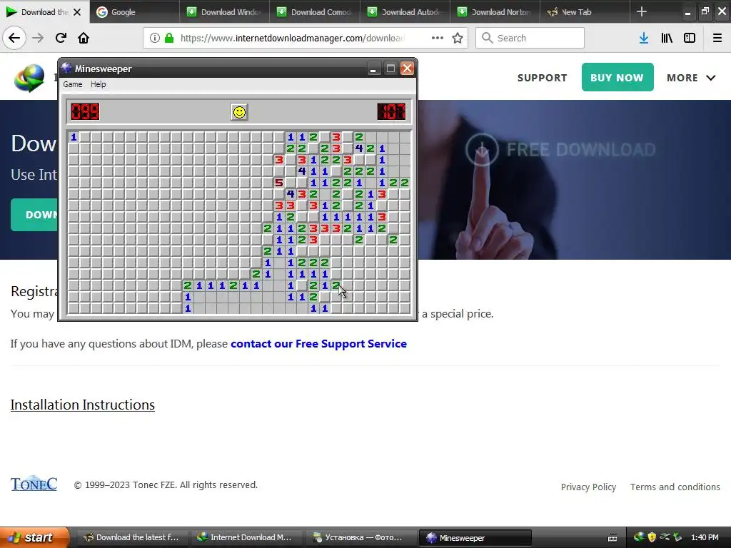Click the Minesweeper taskbar button

(x=475, y=538)
